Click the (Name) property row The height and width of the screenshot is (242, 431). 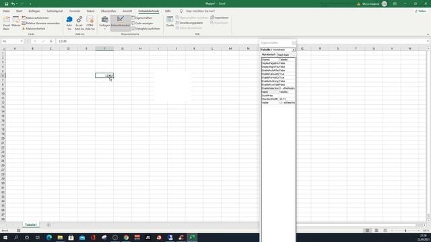(278, 60)
